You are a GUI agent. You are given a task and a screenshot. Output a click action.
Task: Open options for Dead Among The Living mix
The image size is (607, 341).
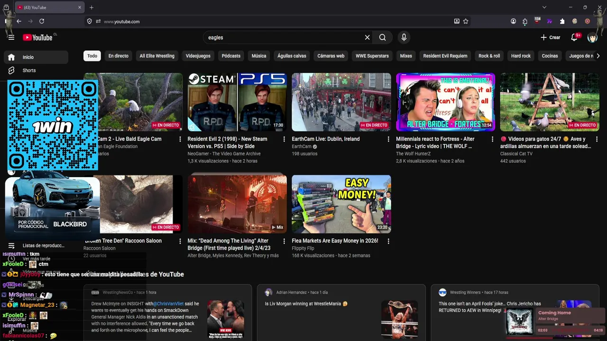click(x=284, y=241)
